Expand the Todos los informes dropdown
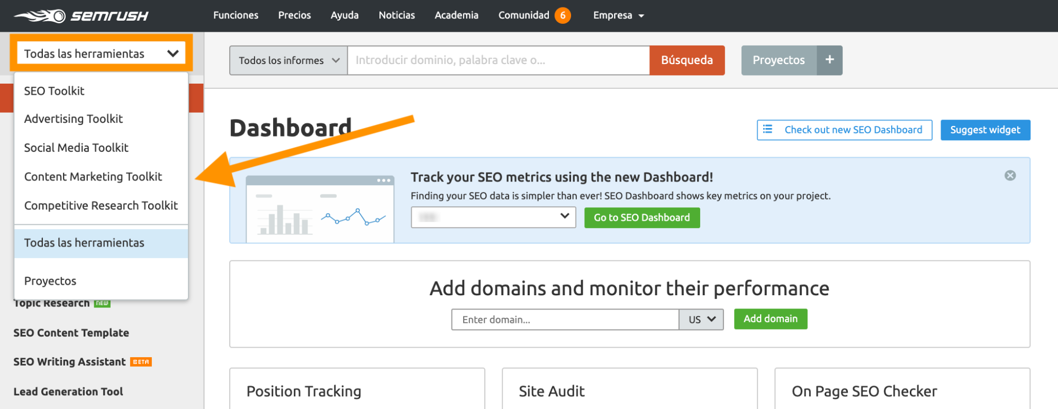The image size is (1058, 409). [x=288, y=60]
